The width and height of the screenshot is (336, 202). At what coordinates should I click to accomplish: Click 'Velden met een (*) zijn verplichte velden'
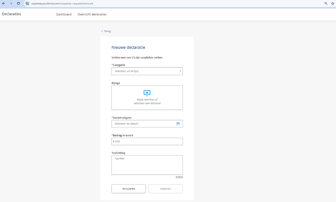pos(137,57)
